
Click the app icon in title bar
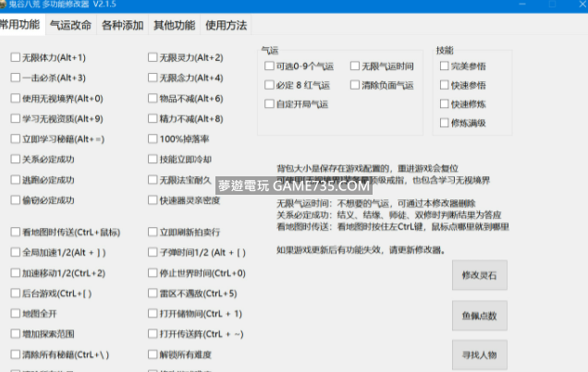tap(3, 5)
